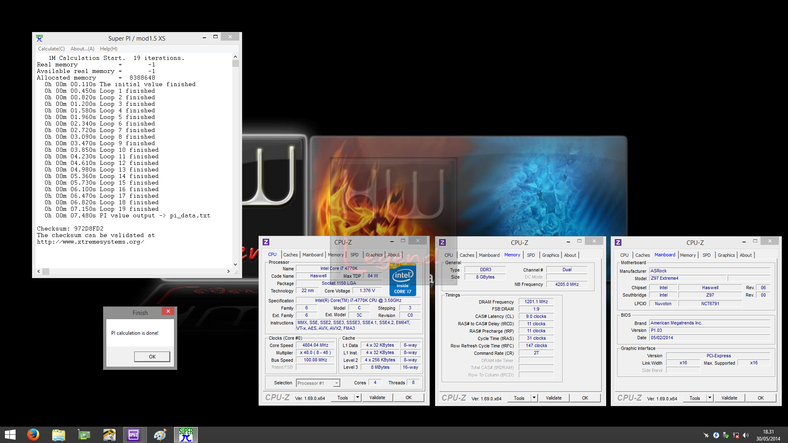Open Paint from the taskbar

click(x=160, y=435)
